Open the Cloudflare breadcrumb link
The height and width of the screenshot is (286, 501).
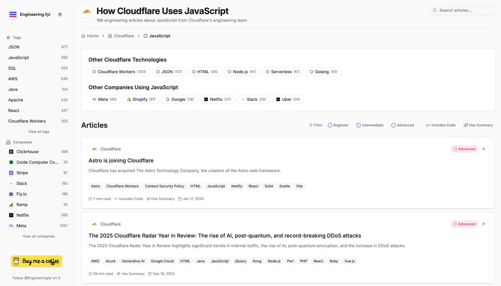pyautogui.click(x=121, y=36)
